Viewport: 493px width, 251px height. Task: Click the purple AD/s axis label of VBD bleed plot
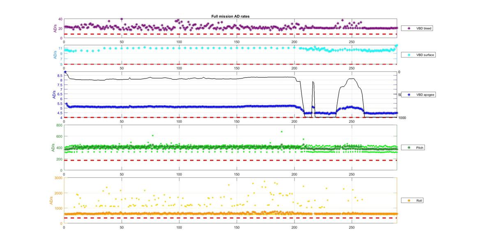pyautogui.click(x=55, y=28)
